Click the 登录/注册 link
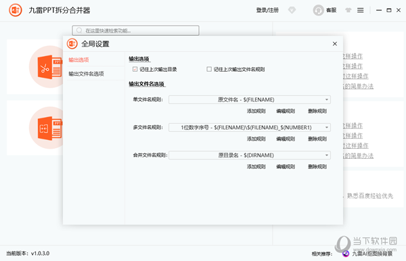This screenshot has height=261, width=406. click(x=267, y=10)
